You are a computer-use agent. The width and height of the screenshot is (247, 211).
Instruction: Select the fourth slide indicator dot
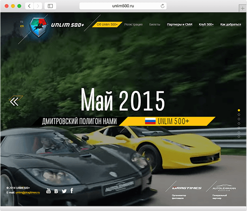pyautogui.click(x=239, y=124)
